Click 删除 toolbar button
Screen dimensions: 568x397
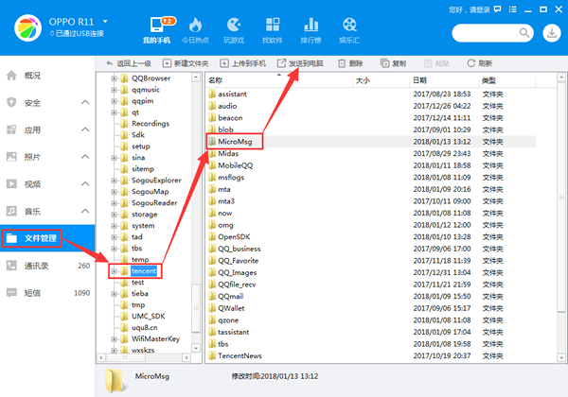(x=350, y=63)
